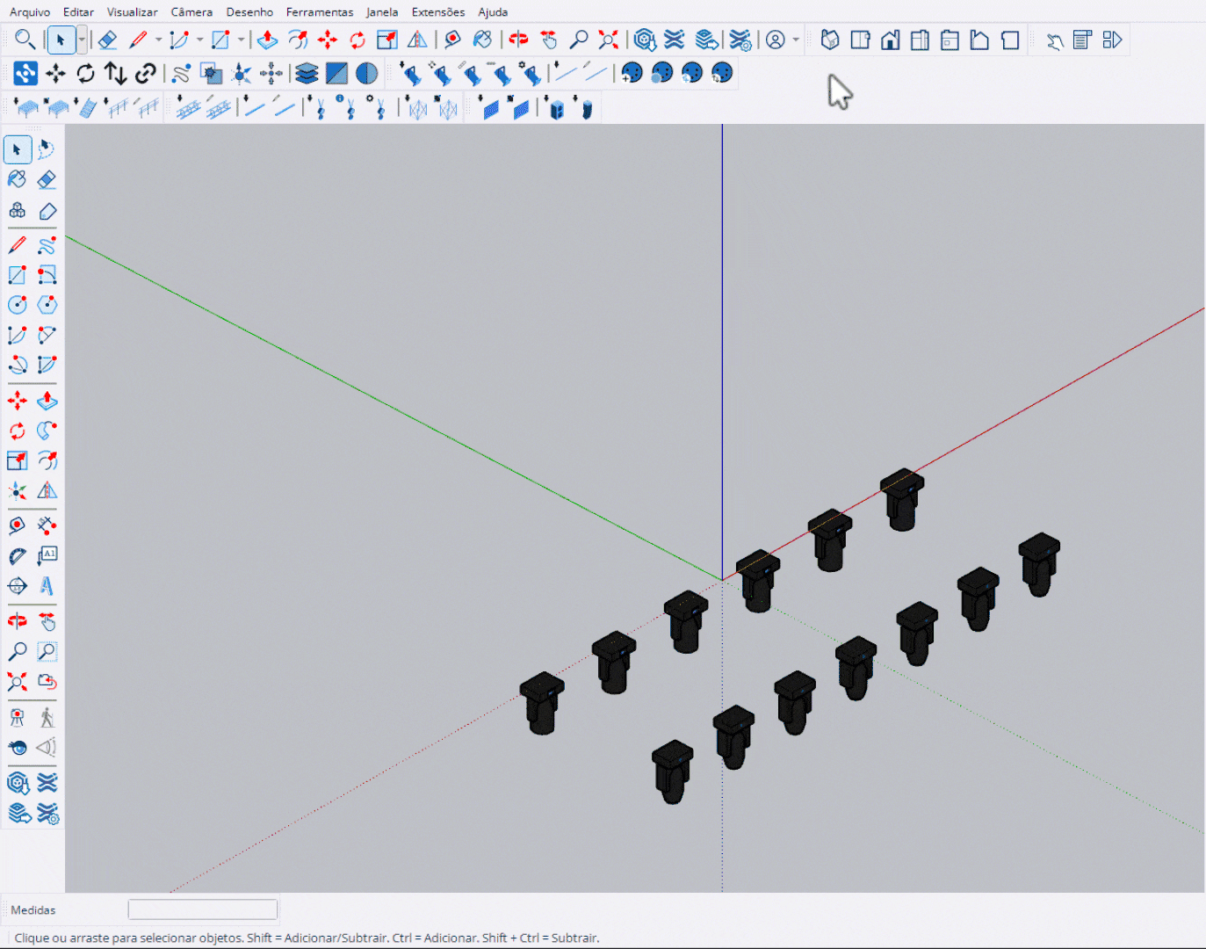Switch to Iso standard view
Image resolution: width=1206 pixels, height=949 pixels.
pos(830,40)
